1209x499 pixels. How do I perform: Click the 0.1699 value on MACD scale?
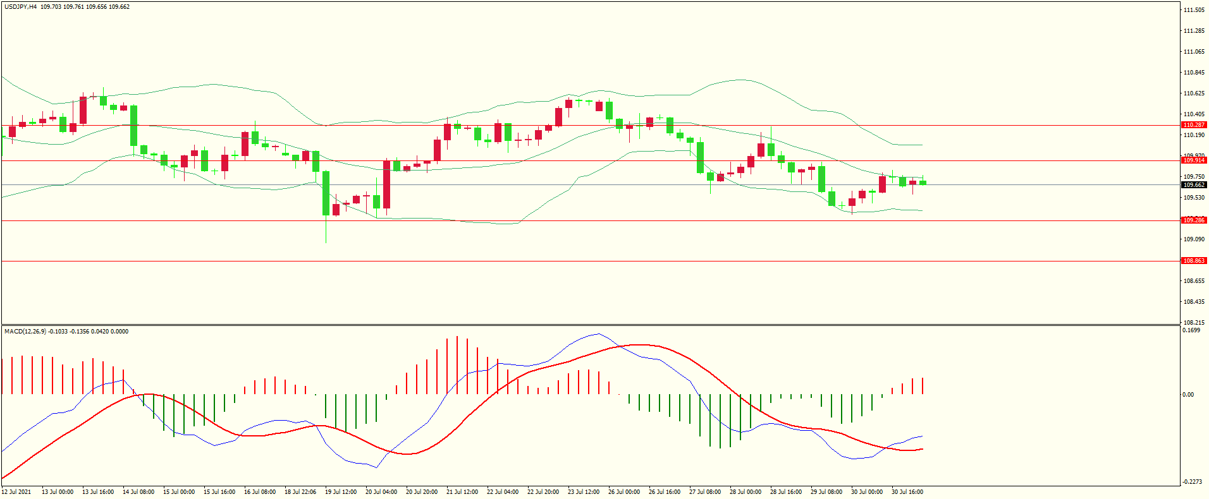1192,330
